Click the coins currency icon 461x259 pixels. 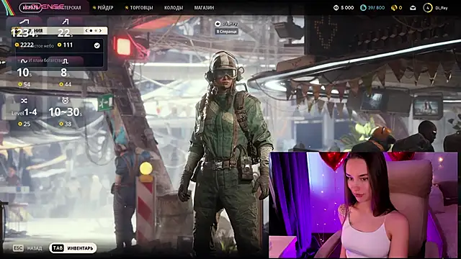point(336,8)
